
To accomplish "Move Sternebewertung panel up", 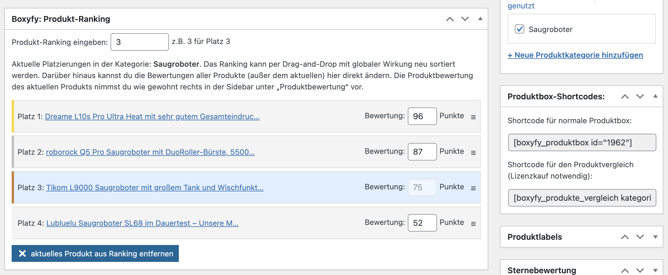I will pyautogui.click(x=625, y=271).
